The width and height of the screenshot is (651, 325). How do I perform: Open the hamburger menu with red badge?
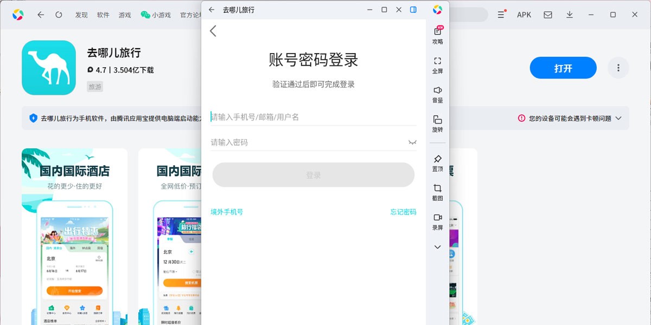500,15
